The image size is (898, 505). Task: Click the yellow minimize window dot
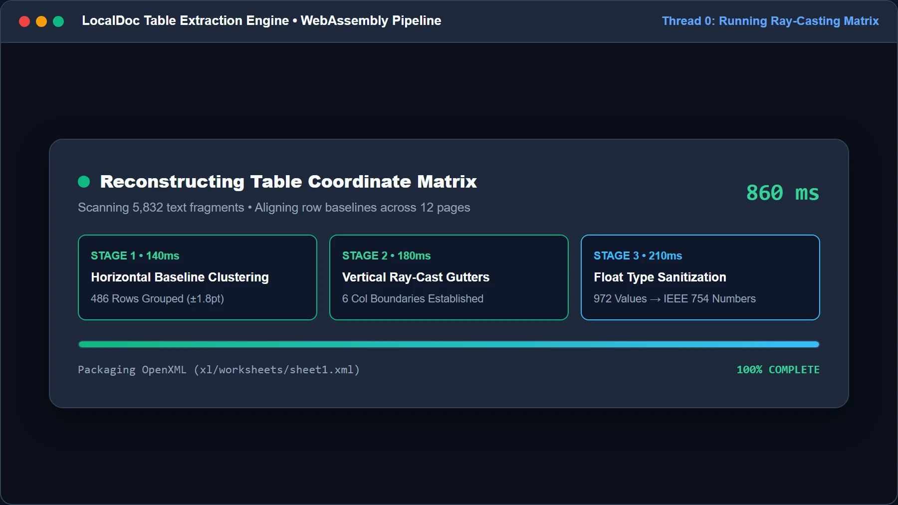coord(41,21)
